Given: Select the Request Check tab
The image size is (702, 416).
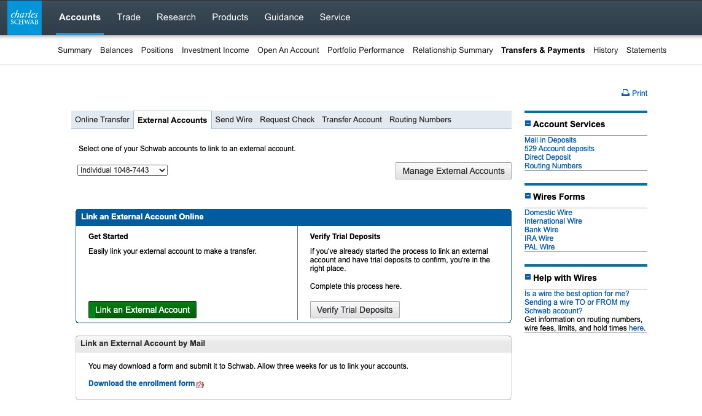Looking at the screenshot, I should tap(287, 120).
